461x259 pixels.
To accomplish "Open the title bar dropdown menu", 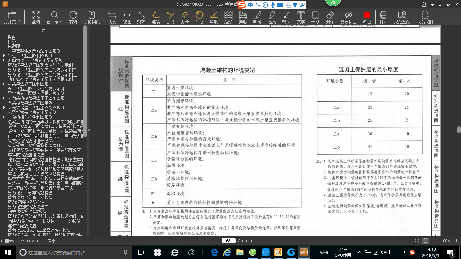I will point(432,4).
